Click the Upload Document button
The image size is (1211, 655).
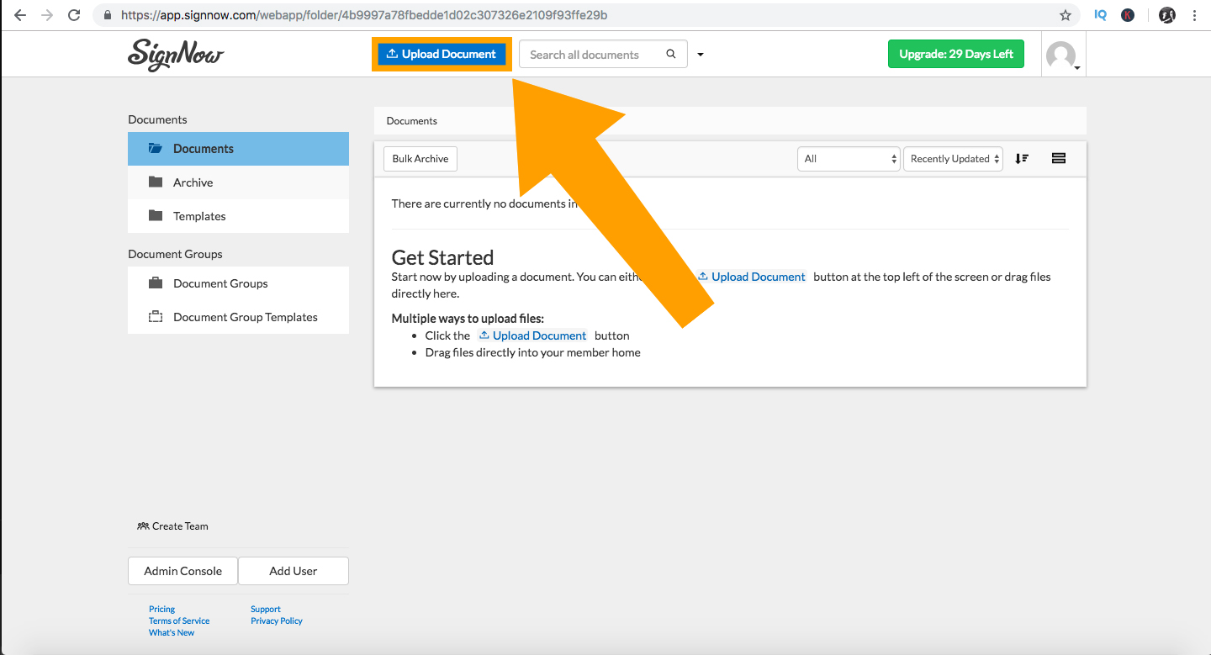point(442,54)
